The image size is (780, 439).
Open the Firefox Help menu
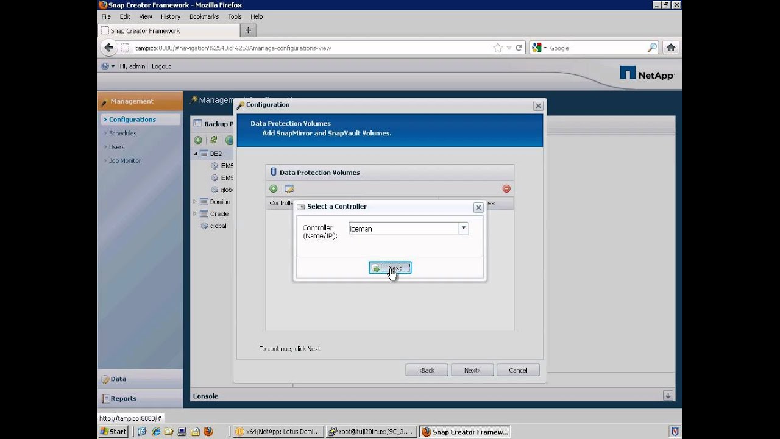point(257,17)
